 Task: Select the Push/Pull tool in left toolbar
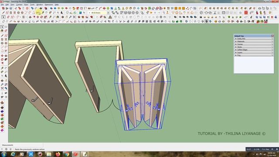(6, 56)
